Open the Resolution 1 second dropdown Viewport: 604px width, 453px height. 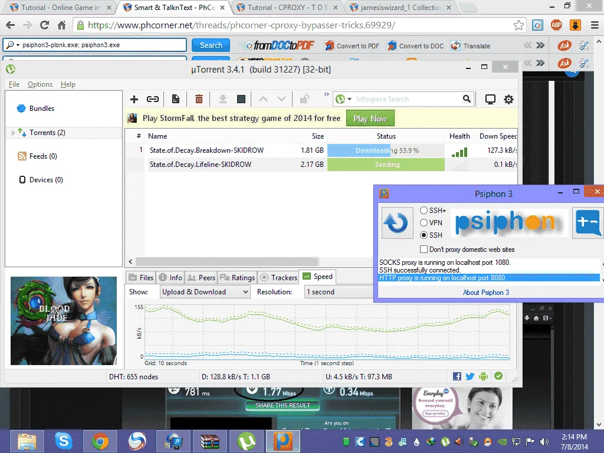(x=339, y=291)
